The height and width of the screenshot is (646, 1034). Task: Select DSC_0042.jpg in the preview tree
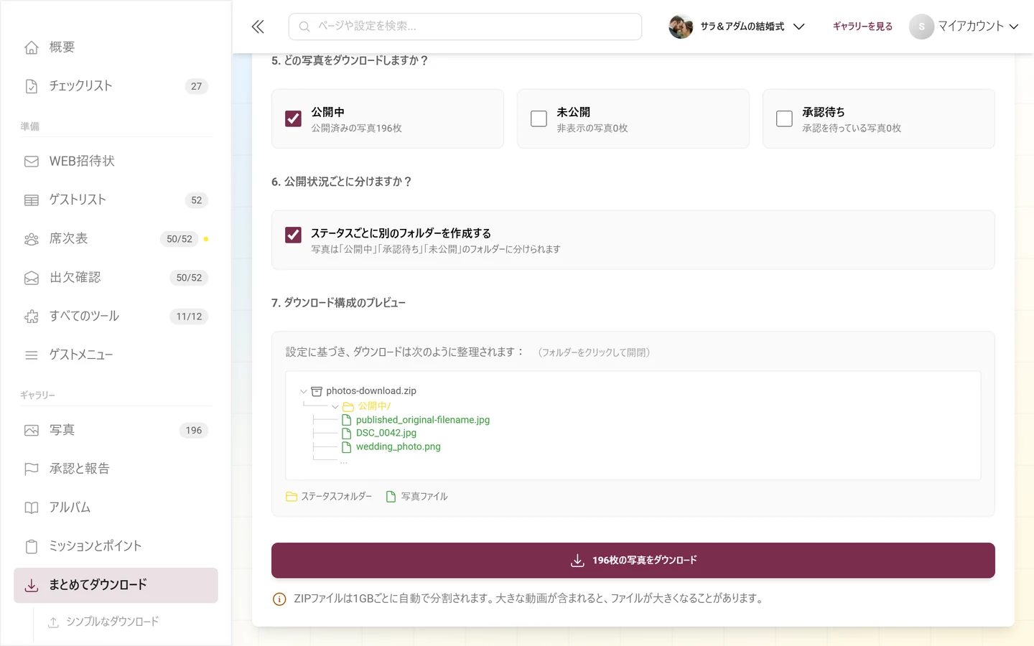tap(386, 433)
